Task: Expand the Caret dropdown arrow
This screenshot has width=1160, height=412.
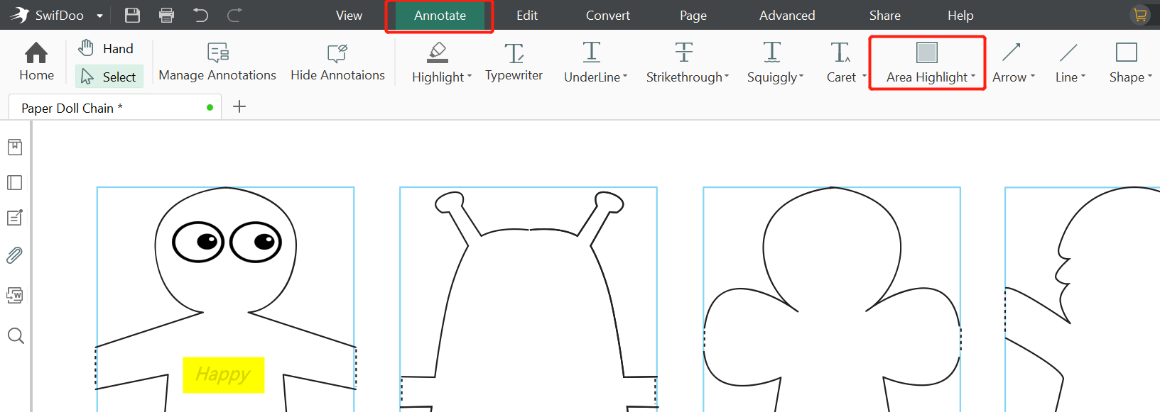Action: (x=864, y=76)
